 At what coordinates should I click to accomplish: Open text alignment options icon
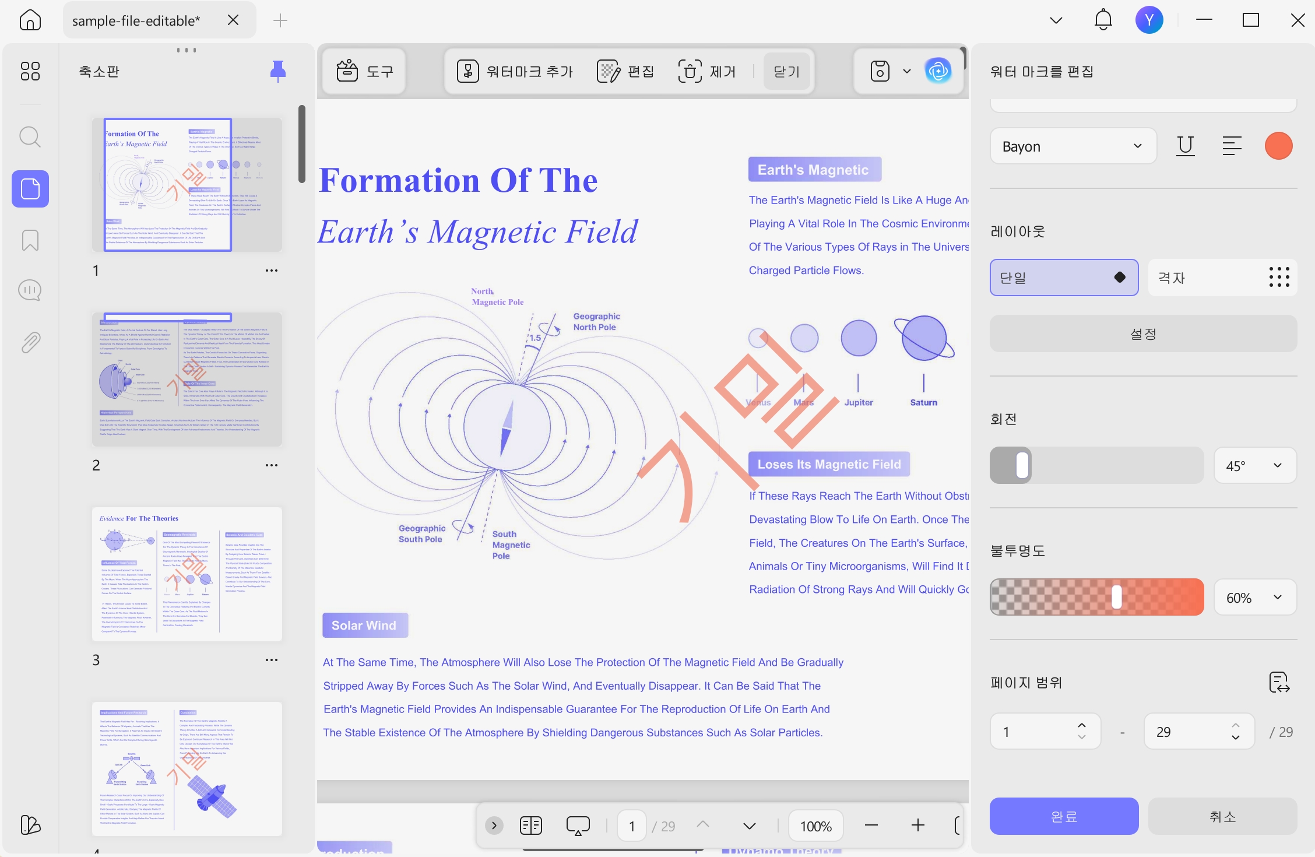click(1232, 146)
